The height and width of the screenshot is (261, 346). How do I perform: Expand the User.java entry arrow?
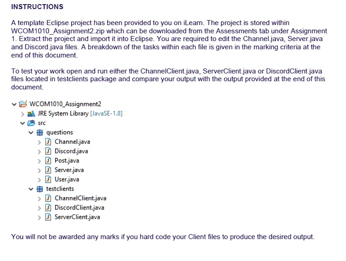(39, 180)
